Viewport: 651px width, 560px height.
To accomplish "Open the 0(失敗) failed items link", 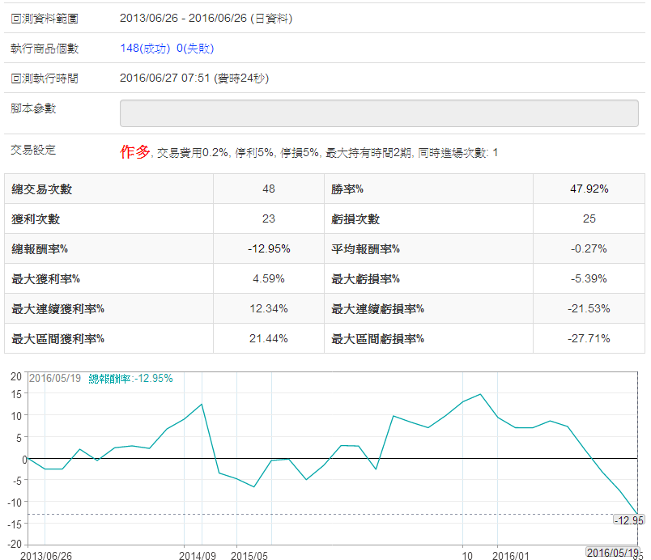I will coord(195,49).
